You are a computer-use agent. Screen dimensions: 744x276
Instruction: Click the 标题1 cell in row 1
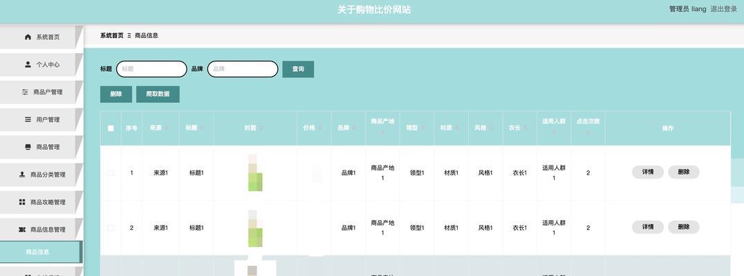click(x=196, y=173)
